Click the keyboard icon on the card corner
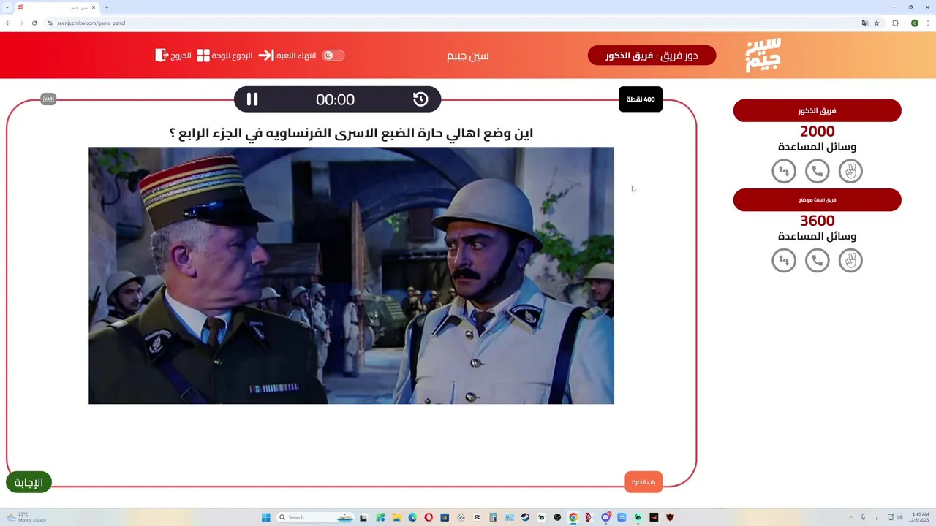The width and height of the screenshot is (936, 526). point(48,99)
